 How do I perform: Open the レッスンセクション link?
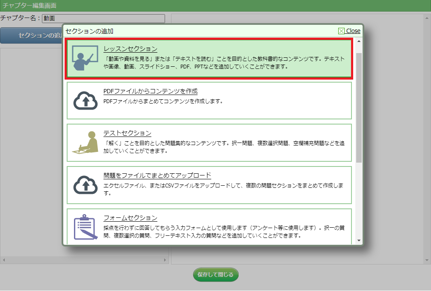coord(130,49)
